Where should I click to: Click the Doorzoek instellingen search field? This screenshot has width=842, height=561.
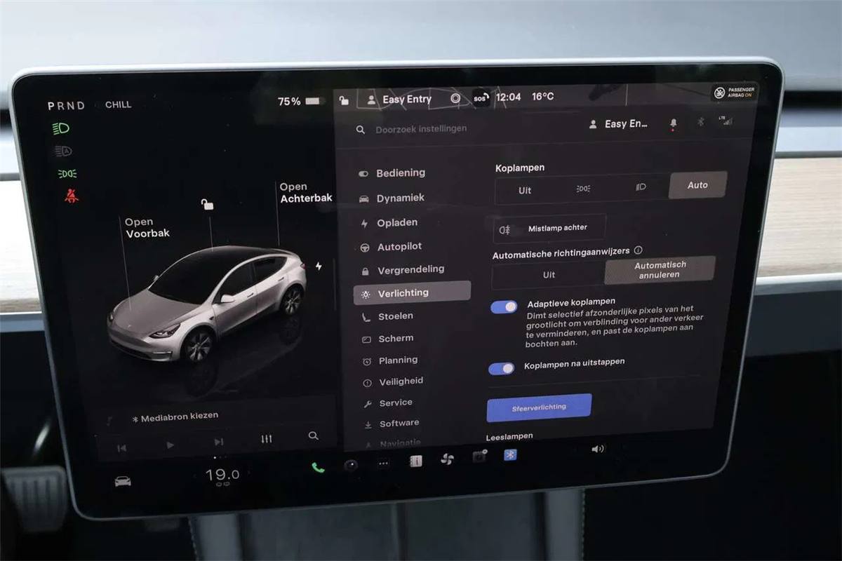tap(421, 129)
